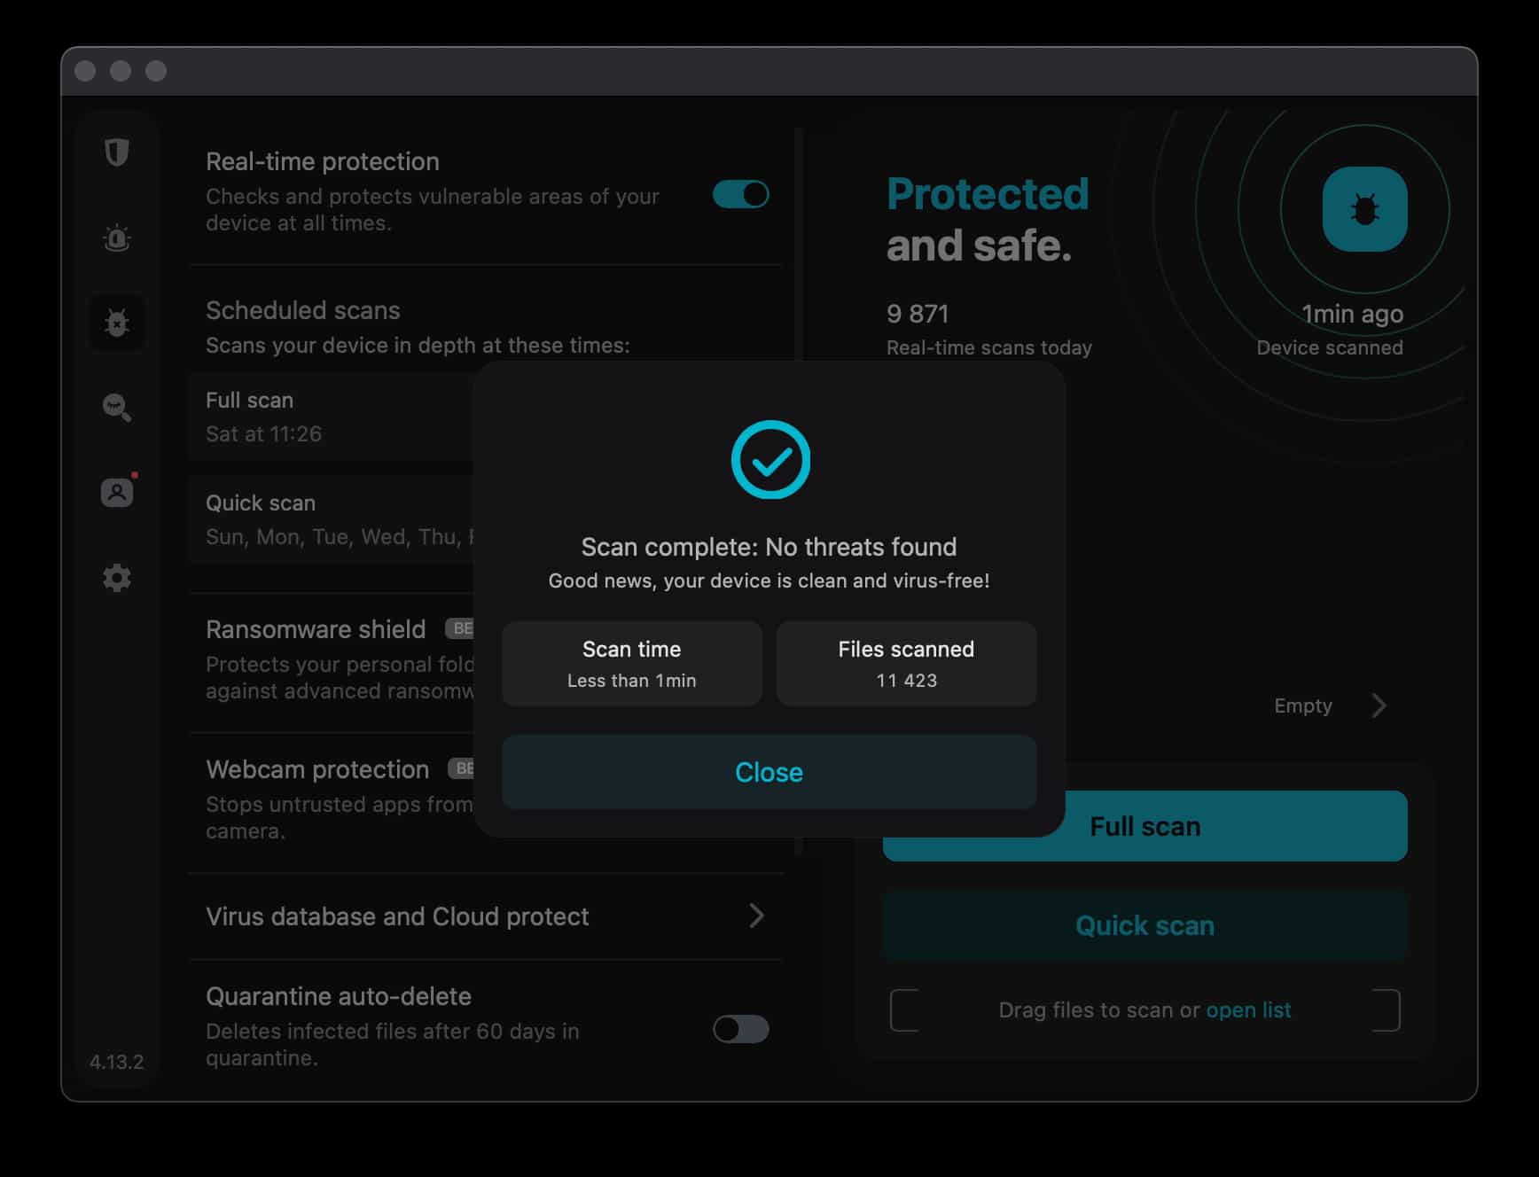1539x1177 pixels.
Task: Switch to the Scheduled scans section
Action: click(x=302, y=310)
